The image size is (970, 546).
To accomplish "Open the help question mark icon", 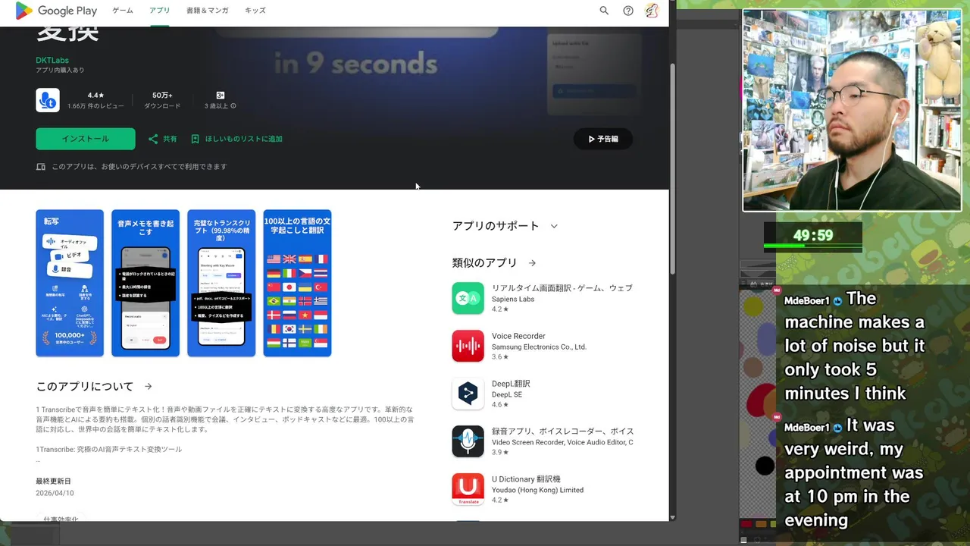I will (628, 11).
